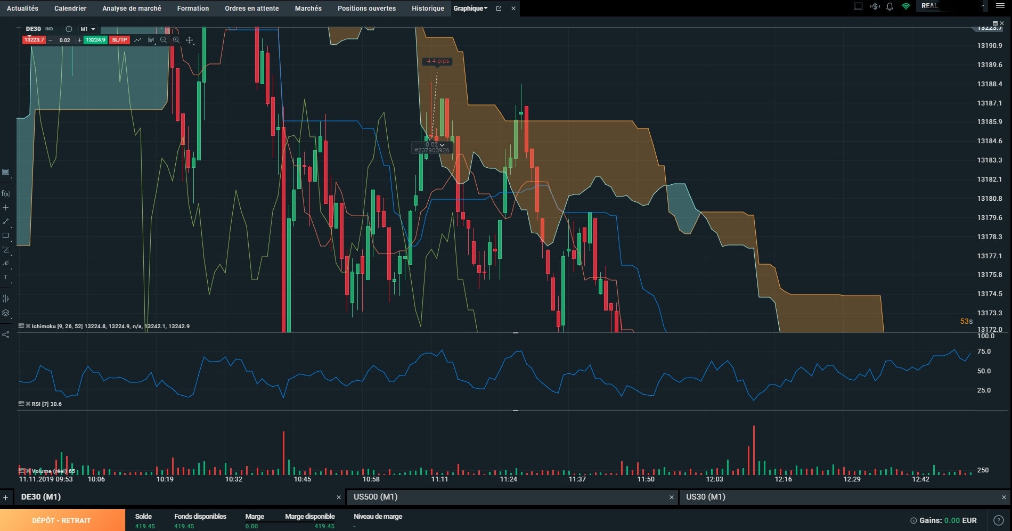Viewport: 1012px width, 531px height.
Task: Open the Actualités tab
Action: click(22, 9)
